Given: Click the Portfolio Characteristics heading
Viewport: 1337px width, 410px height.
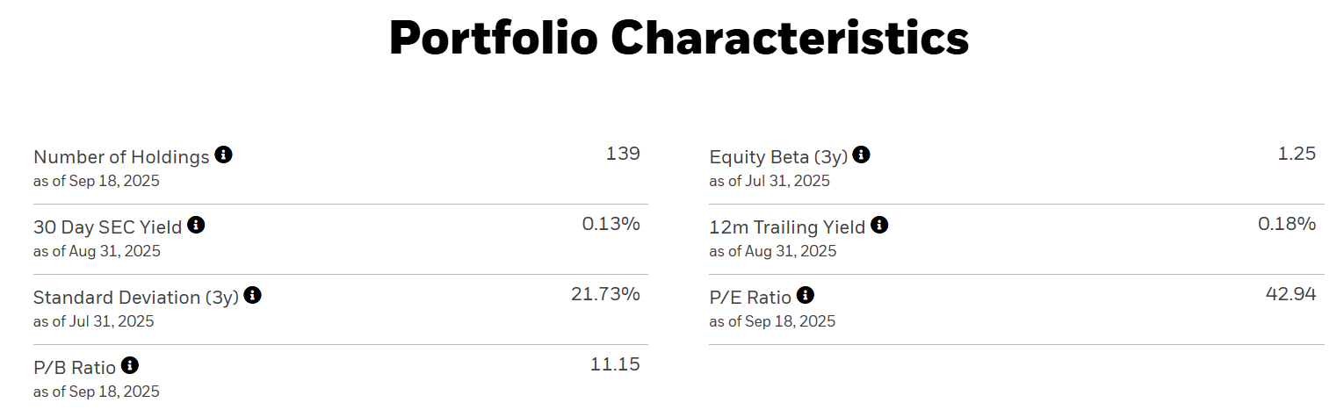Looking at the screenshot, I should pyautogui.click(x=679, y=39).
